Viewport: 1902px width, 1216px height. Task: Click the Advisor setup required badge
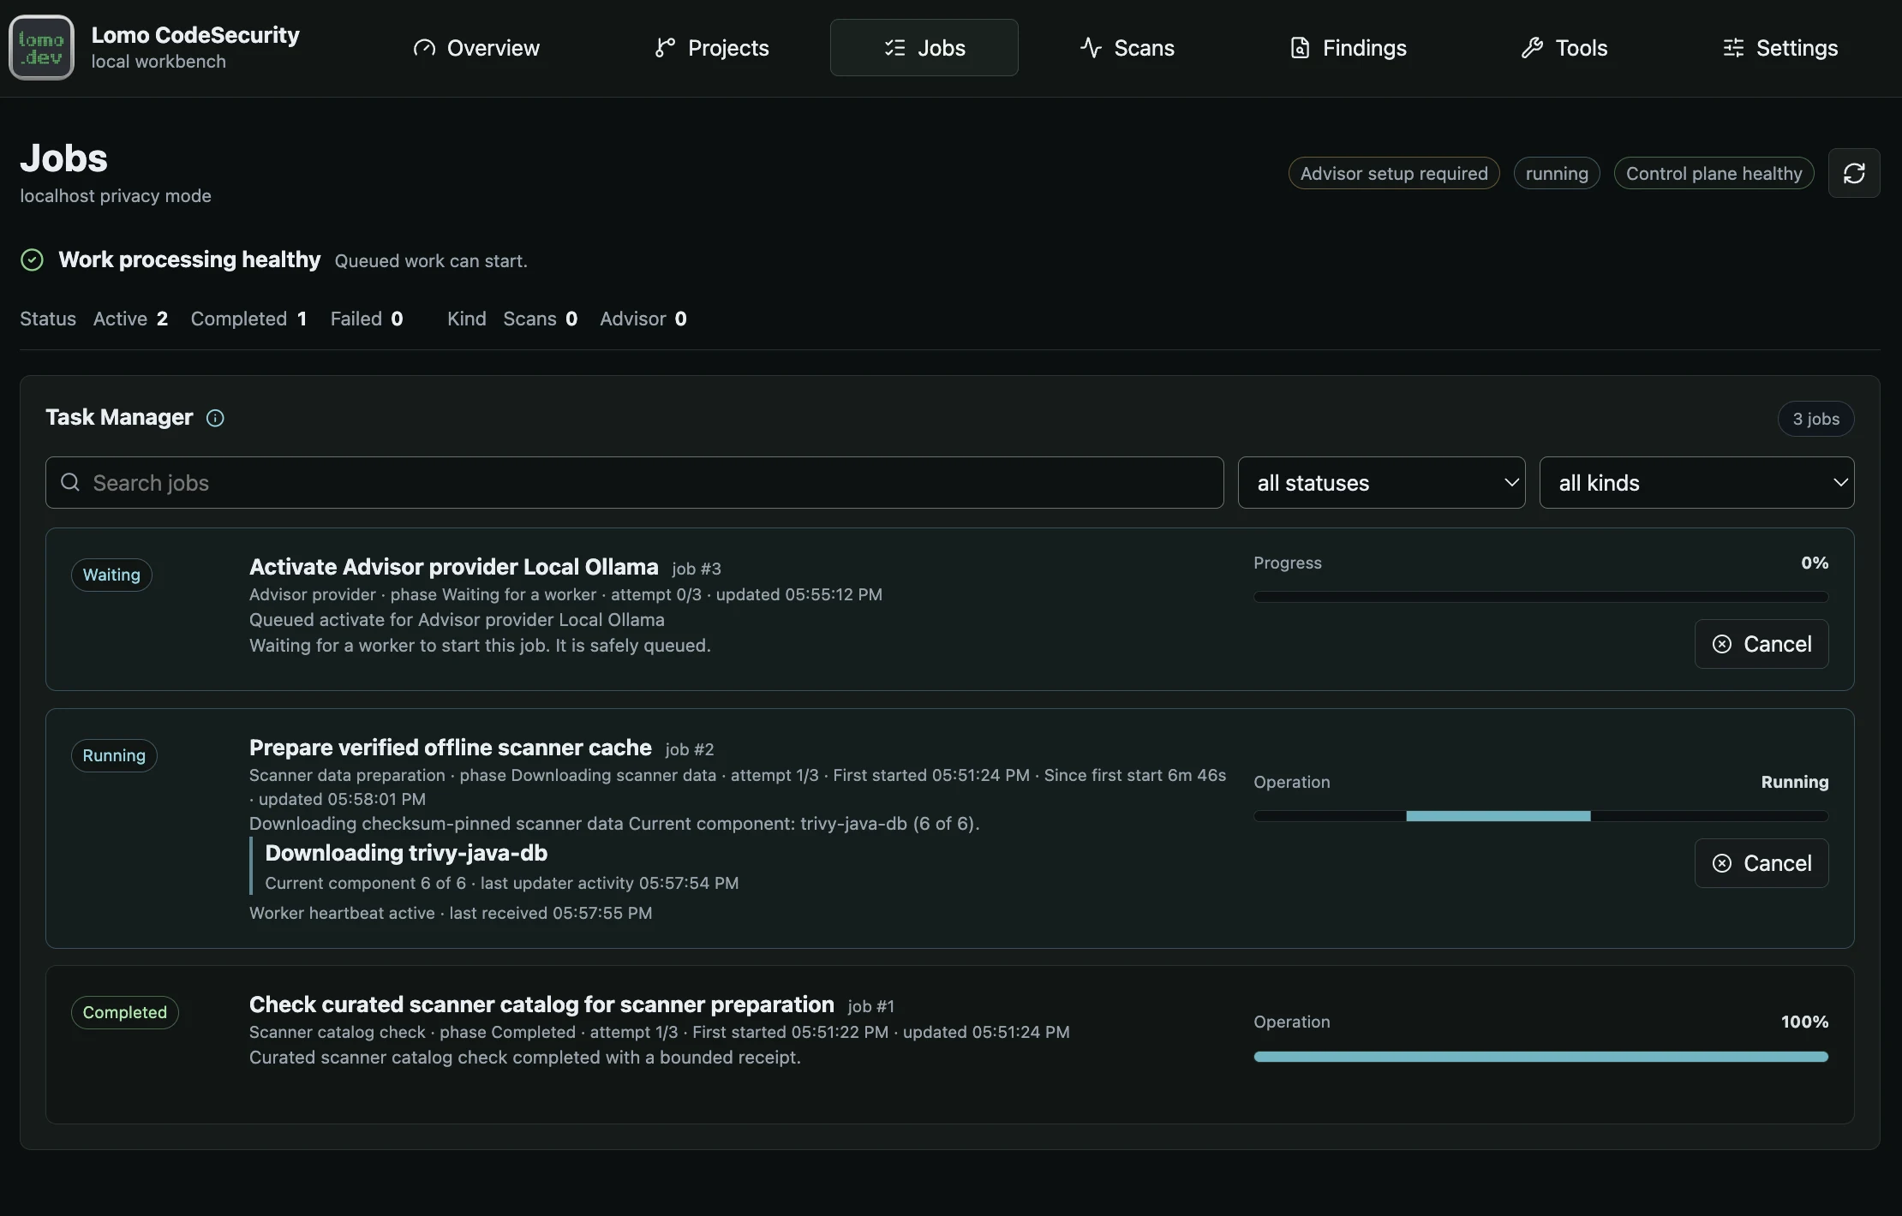[x=1394, y=173]
